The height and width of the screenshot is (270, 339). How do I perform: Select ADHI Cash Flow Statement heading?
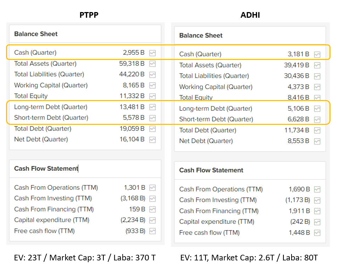point(211,170)
